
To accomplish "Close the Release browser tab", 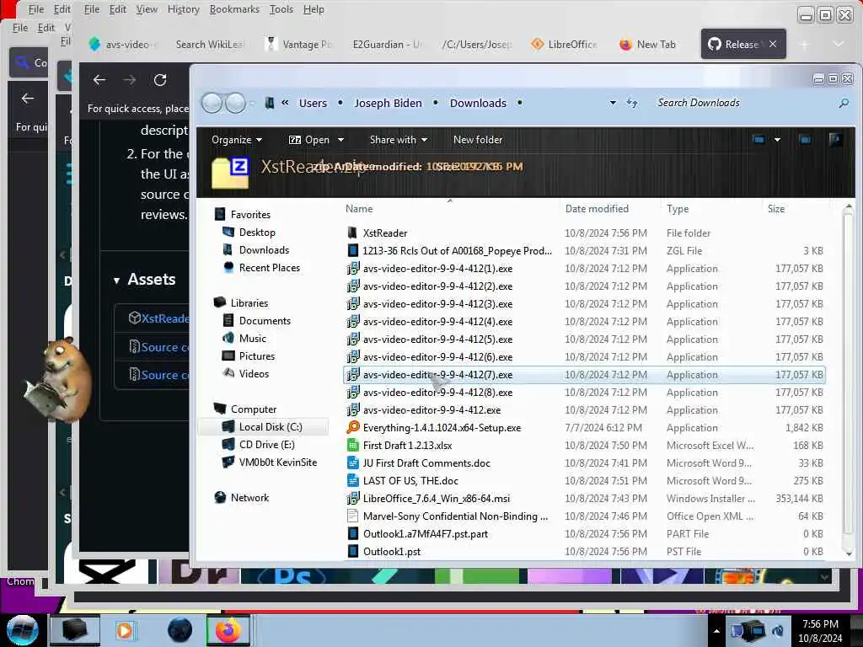I will pos(773,44).
